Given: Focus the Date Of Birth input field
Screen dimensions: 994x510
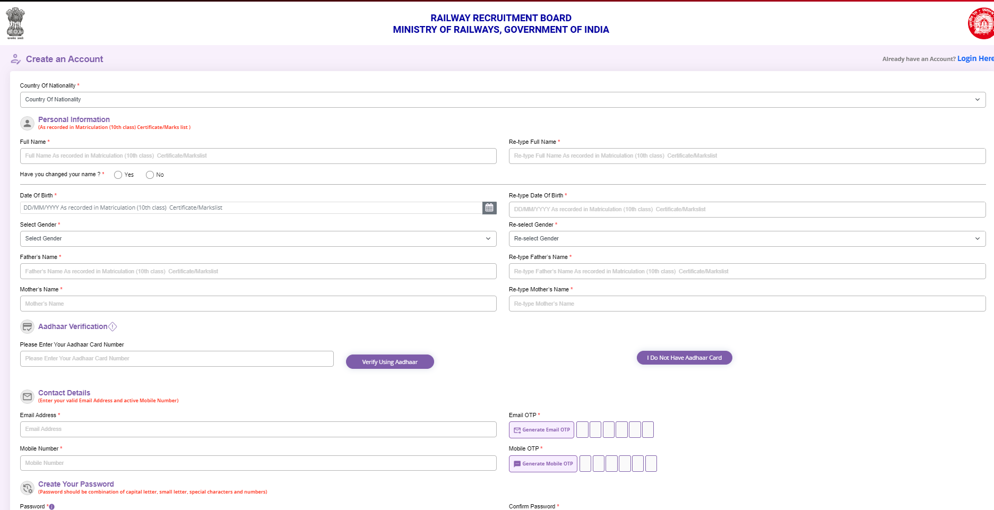Looking at the screenshot, I should pyautogui.click(x=251, y=208).
